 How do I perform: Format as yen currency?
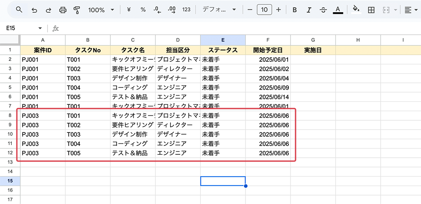pos(128,10)
